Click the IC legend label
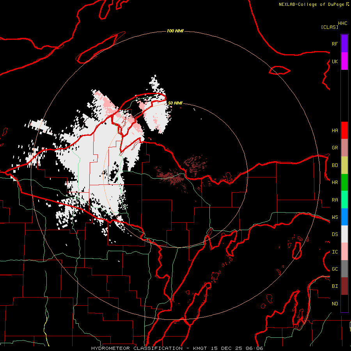Screen dimensions: 351x351 pos(335,252)
